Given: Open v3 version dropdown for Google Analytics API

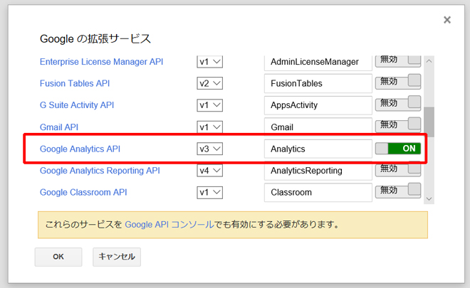Looking at the screenshot, I should point(209,149).
